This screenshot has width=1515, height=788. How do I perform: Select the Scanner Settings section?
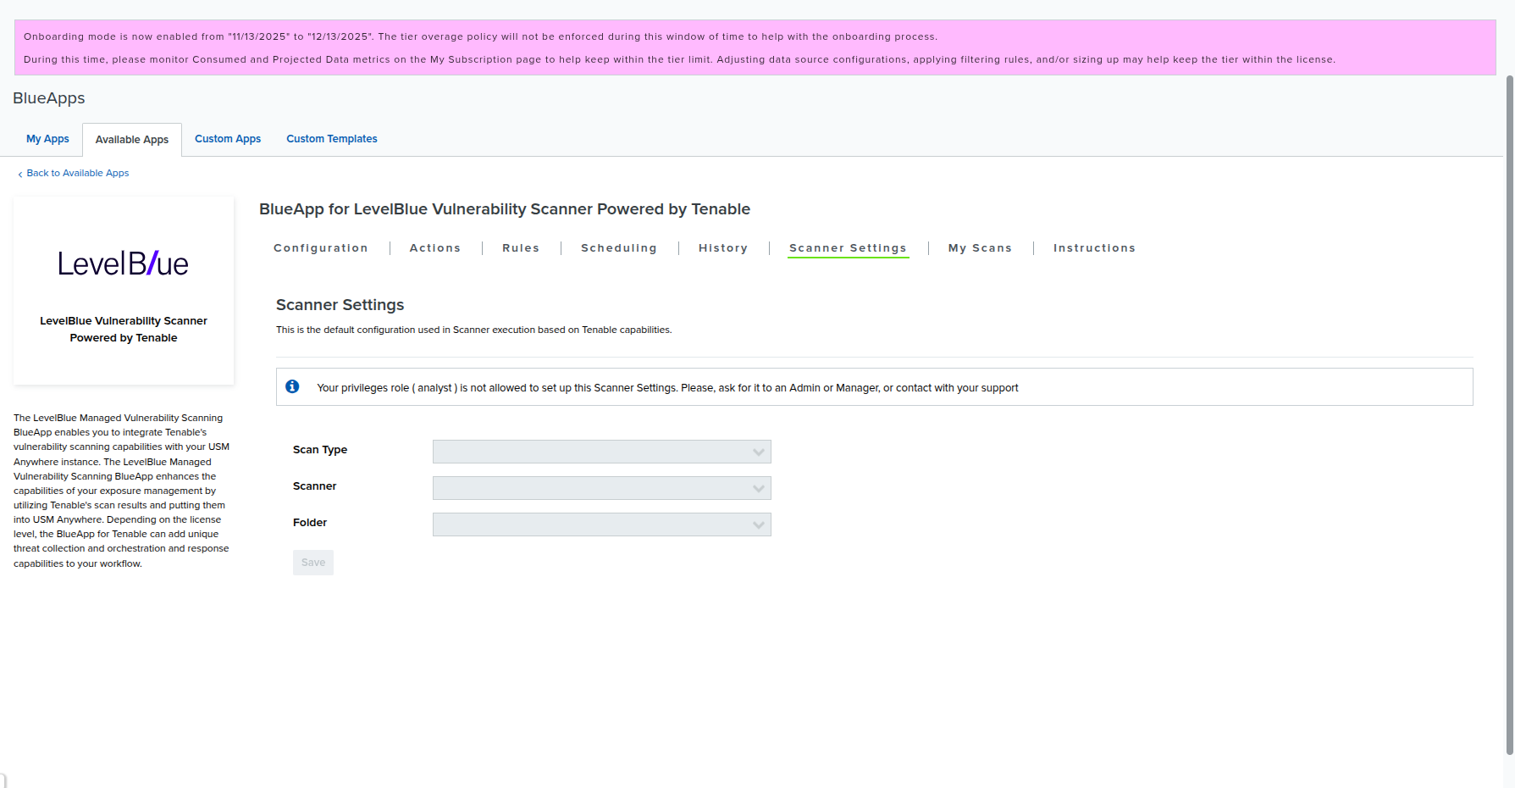(848, 248)
